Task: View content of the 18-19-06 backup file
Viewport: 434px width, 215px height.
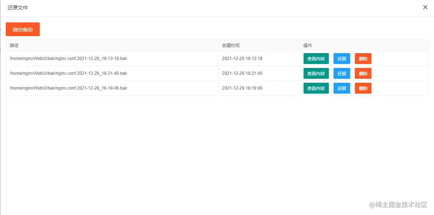Action: click(316, 88)
